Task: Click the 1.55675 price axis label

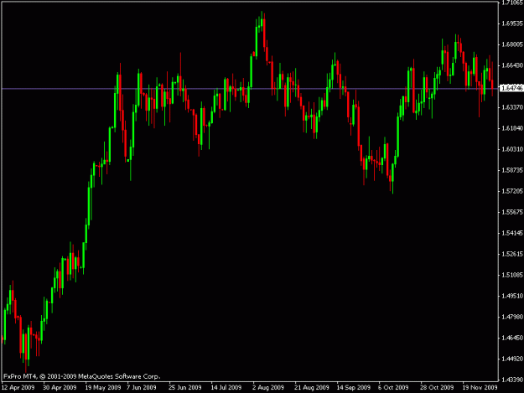Action: [x=512, y=212]
